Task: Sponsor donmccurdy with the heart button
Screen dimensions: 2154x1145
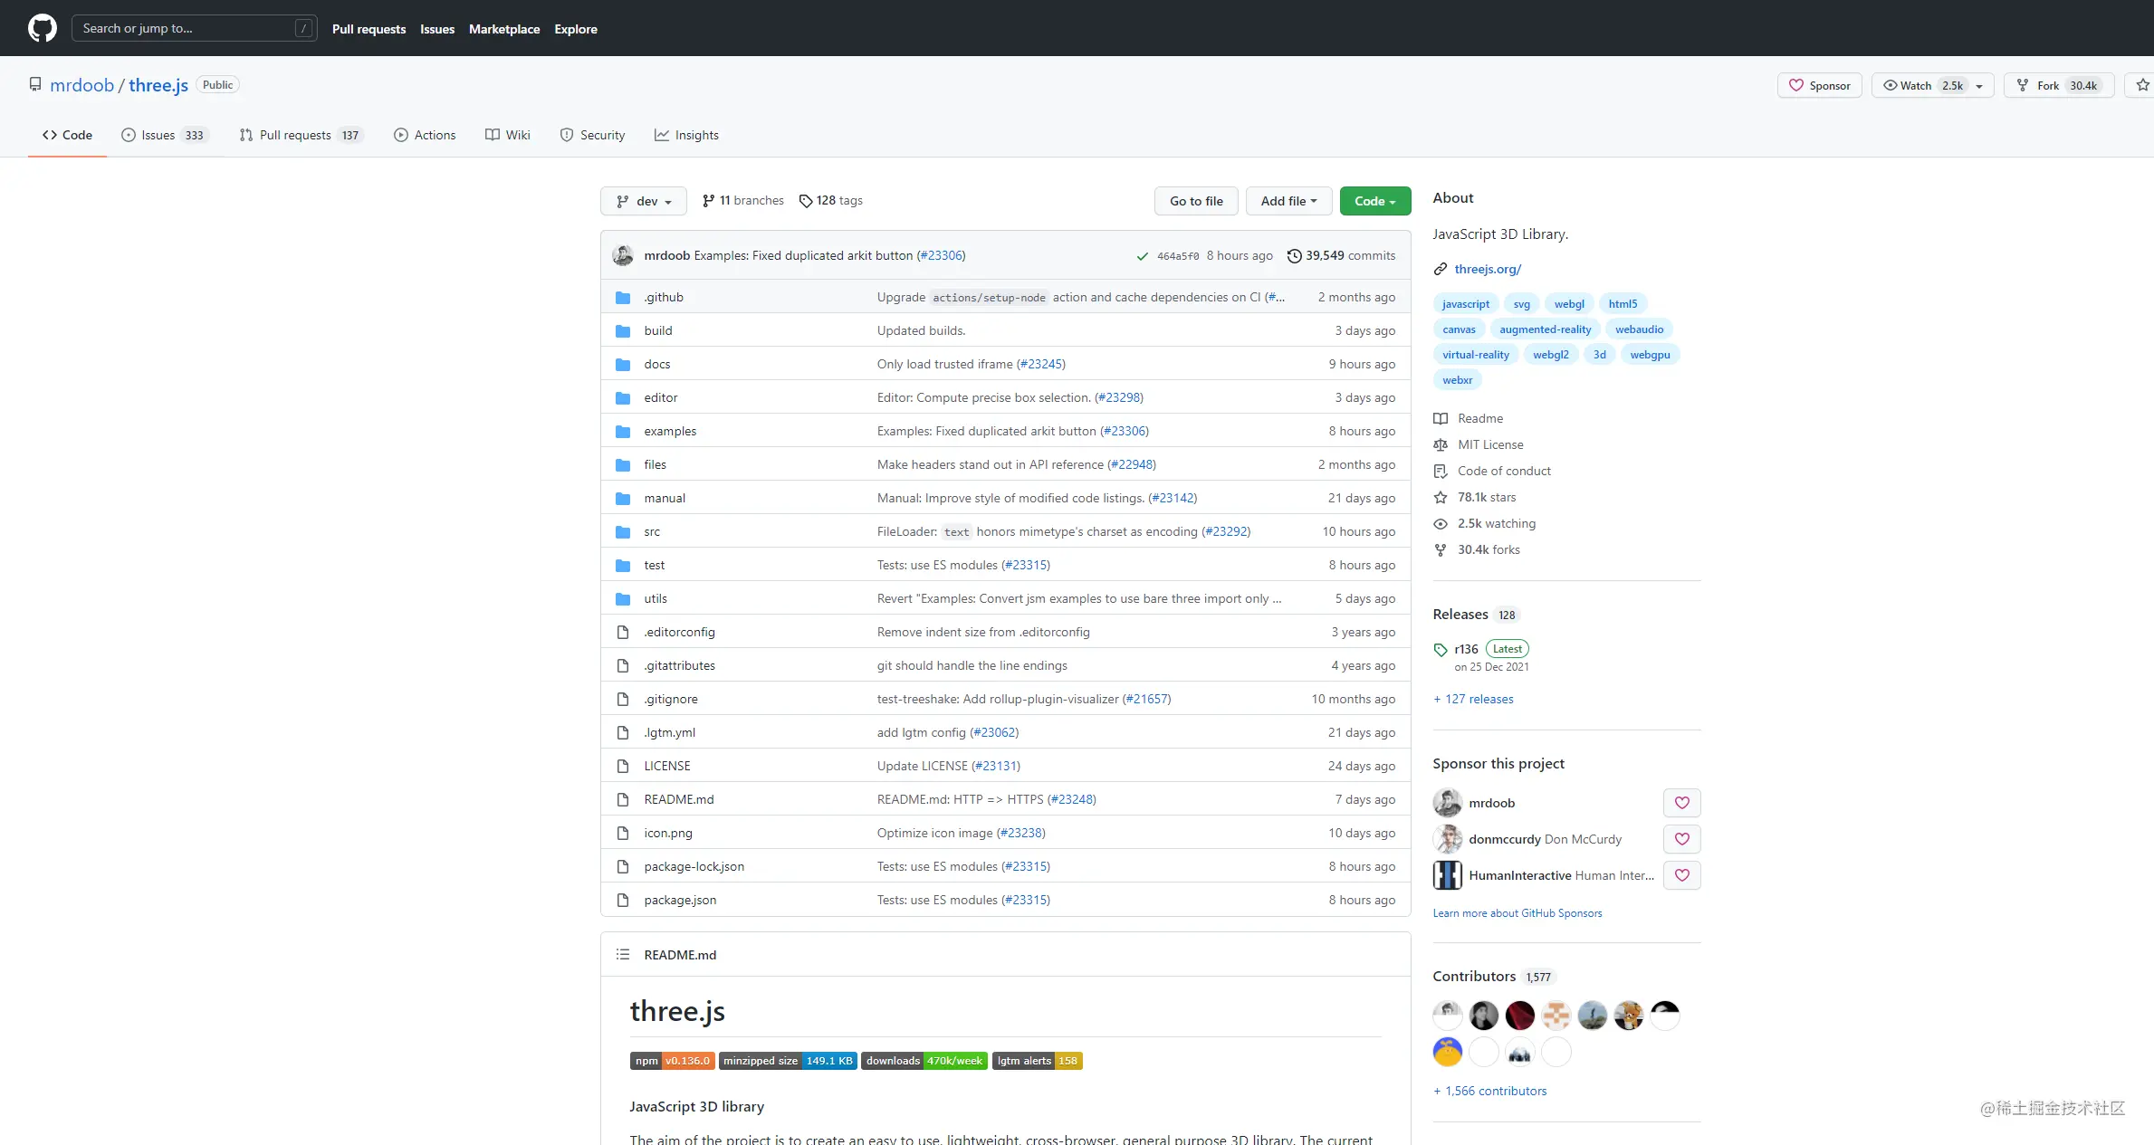Action: 1681,839
